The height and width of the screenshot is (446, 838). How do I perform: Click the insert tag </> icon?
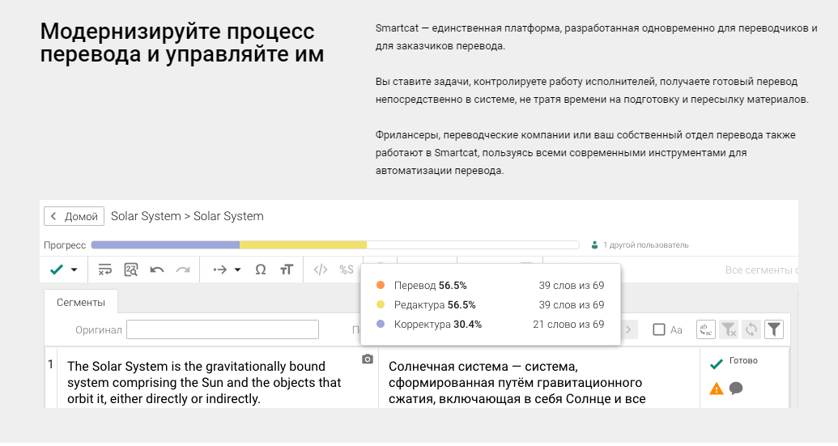[321, 270]
